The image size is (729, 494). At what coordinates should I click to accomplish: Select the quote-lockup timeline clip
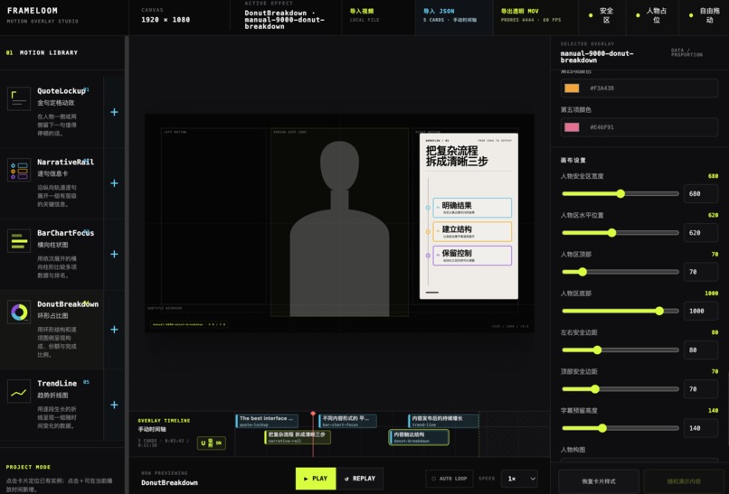tap(267, 421)
